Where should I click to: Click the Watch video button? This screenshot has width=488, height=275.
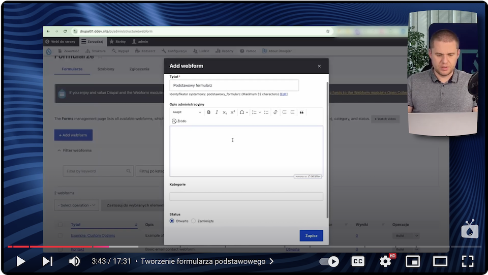tap(385, 119)
